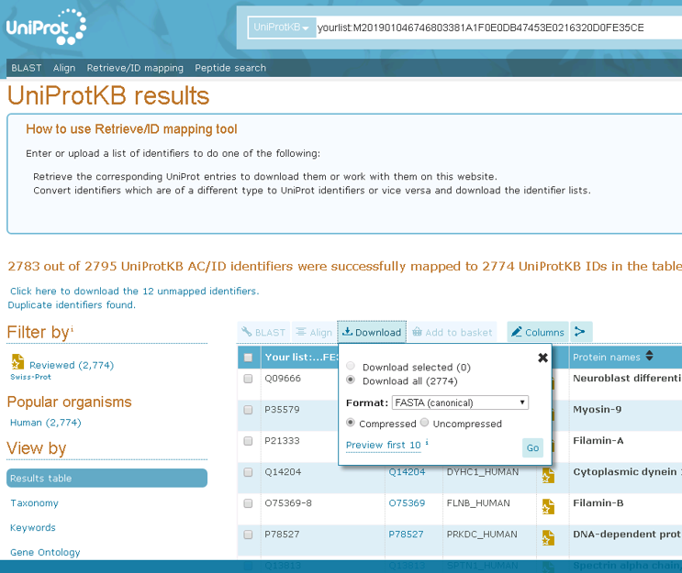Click the share icon next to Columns
The image size is (682, 573).
tap(581, 332)
